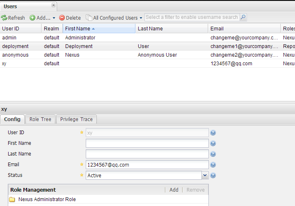The width and height of the screenshot is (295, 206).
Task: Sort by the Realm column header
Action: [x=52, y=29]
